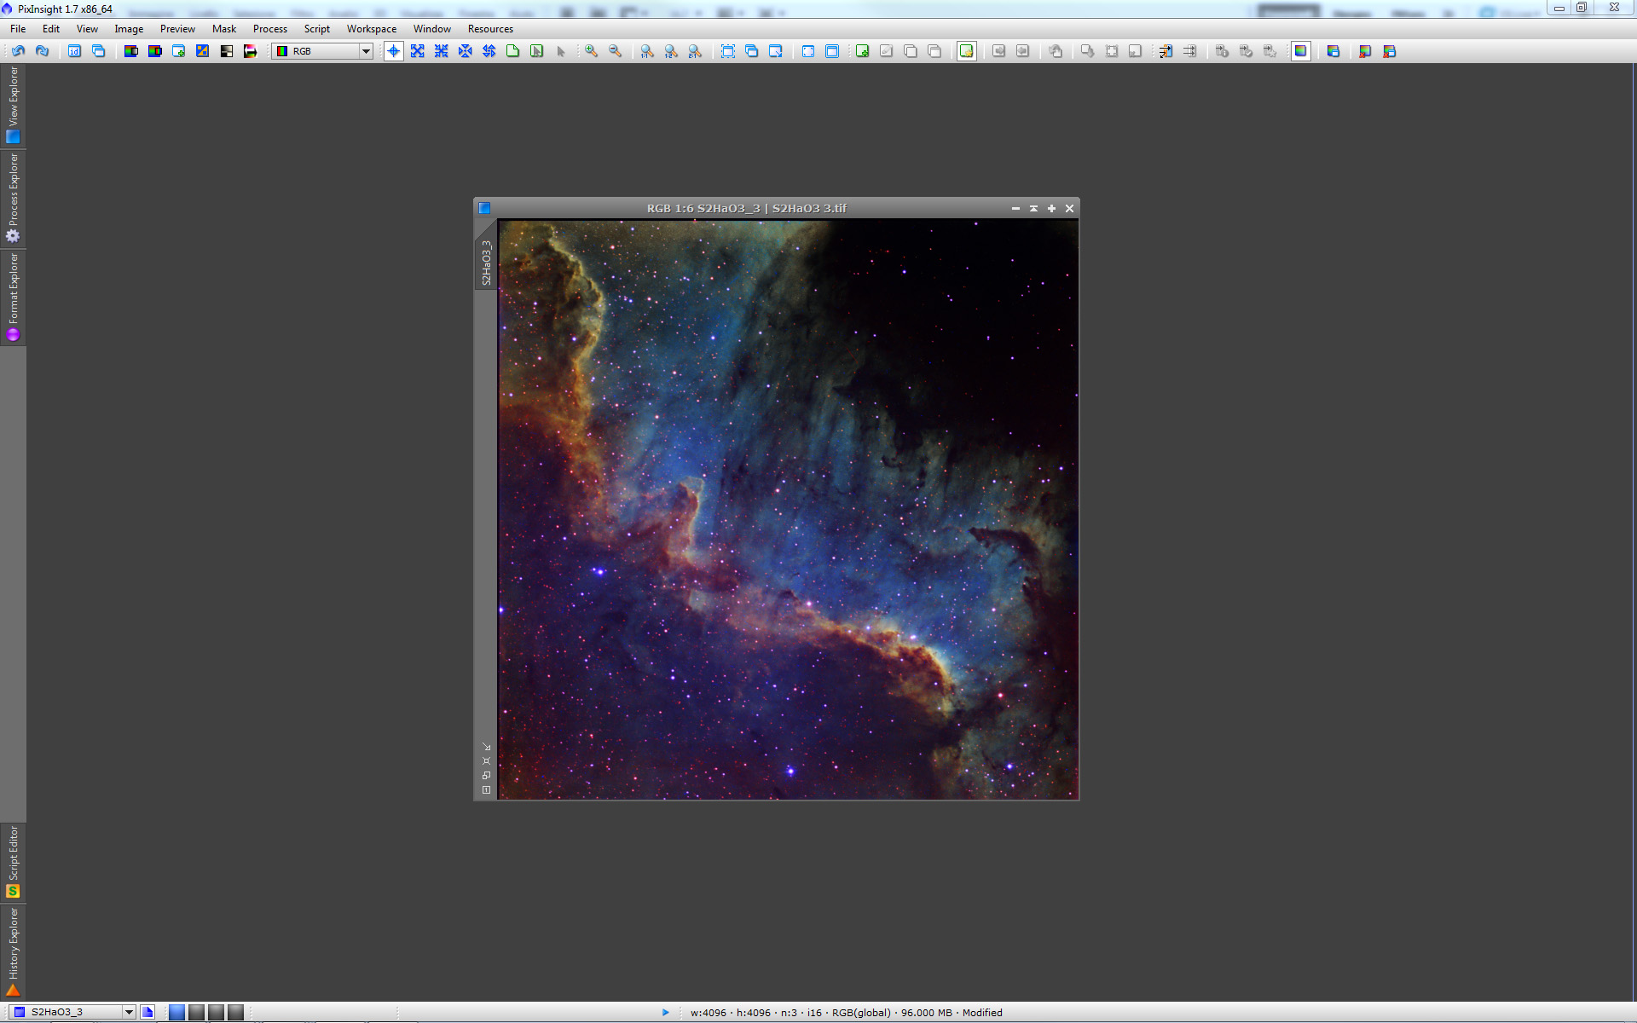Viewport: 1637px width, 1023px height.
Task: Open the Workspace menu
Action: click(372, 29)
